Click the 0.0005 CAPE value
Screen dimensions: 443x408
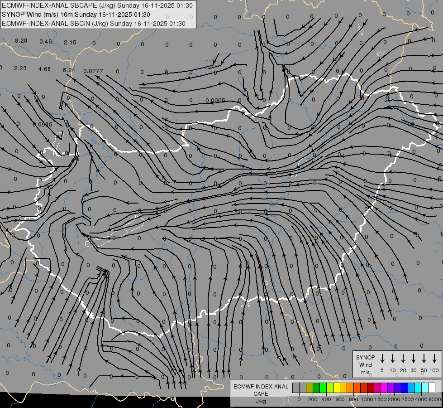215,101
